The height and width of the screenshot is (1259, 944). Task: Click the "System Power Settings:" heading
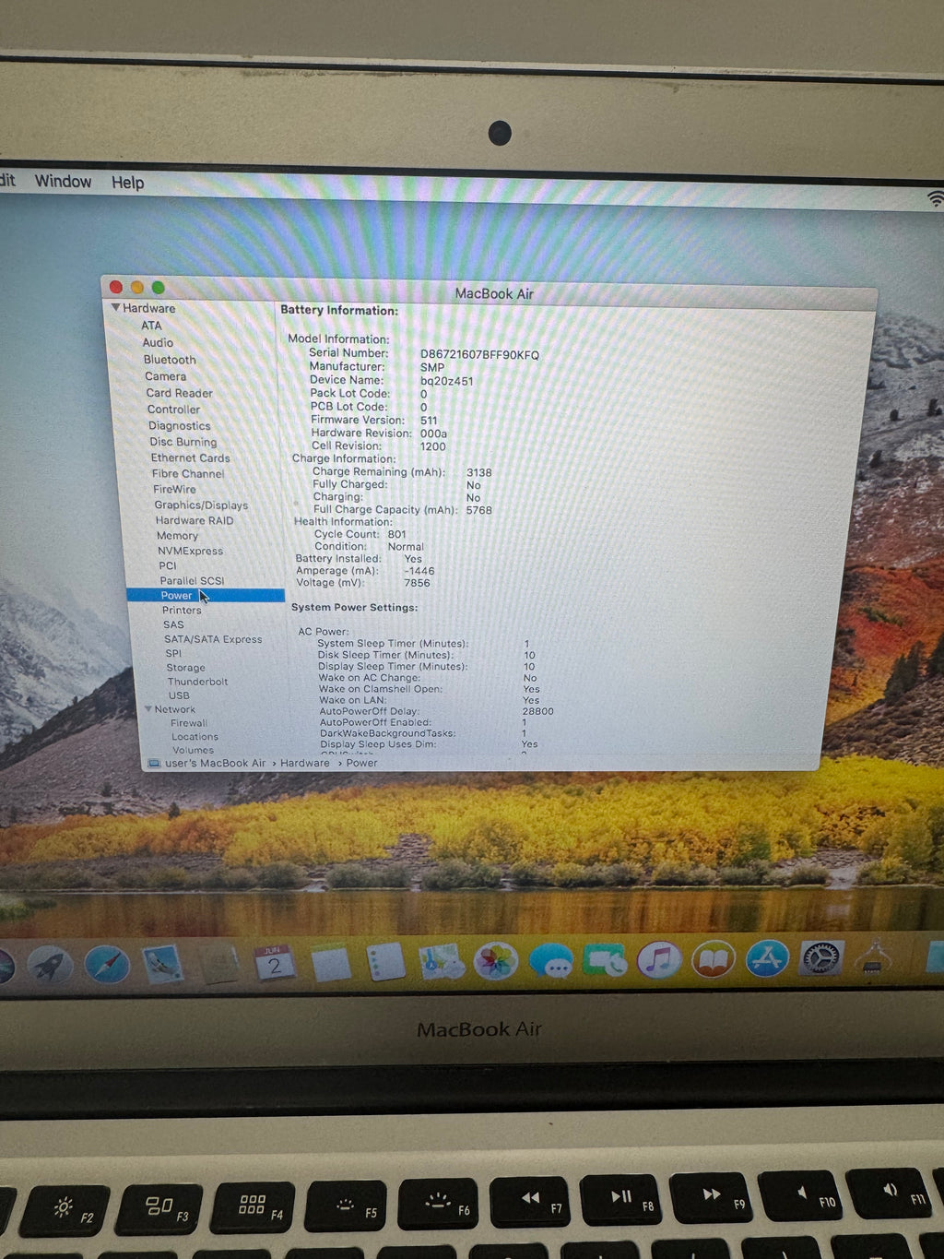click(x=354, y=607)
